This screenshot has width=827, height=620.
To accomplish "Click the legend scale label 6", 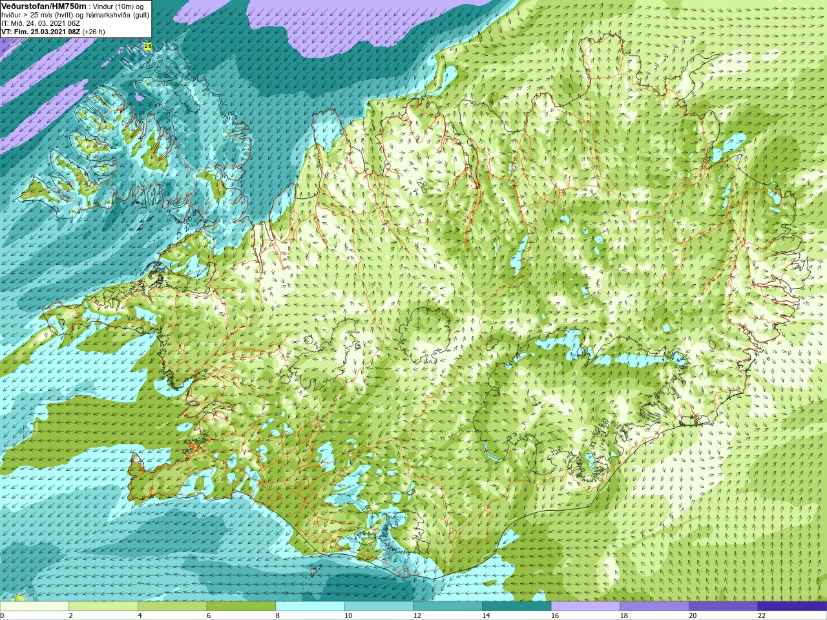I will click(x=208, y=615).
